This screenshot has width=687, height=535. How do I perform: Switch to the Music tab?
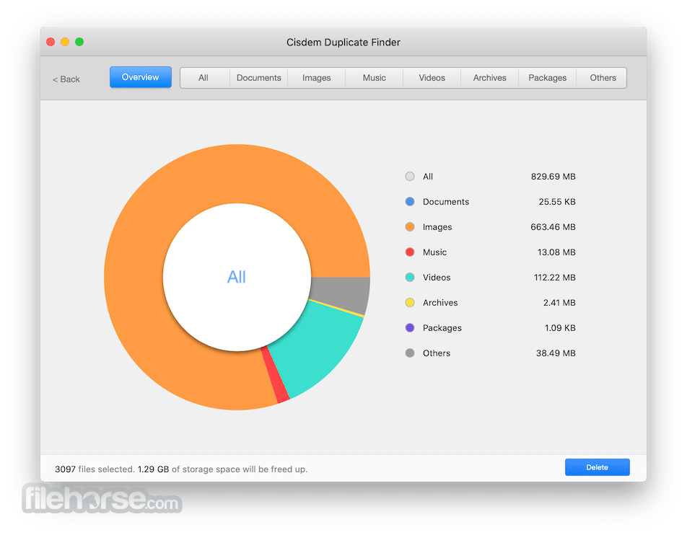pos(374,78)
